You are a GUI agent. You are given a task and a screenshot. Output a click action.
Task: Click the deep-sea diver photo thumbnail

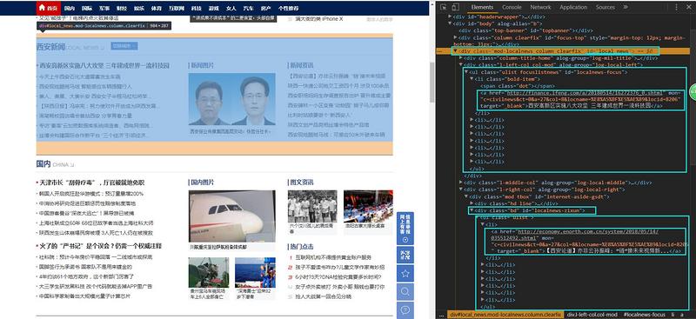(x=255, y=273)
